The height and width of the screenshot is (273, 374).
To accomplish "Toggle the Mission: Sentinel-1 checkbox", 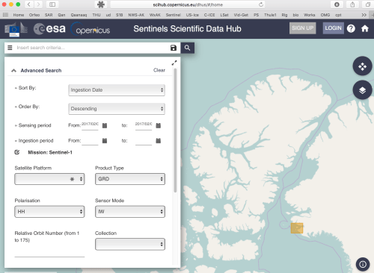I will pyautogui.click(x=17, y=152).
